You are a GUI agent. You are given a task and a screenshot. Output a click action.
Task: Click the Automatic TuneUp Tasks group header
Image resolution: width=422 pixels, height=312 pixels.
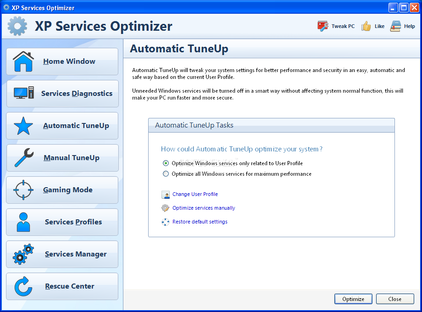[271, 125]
